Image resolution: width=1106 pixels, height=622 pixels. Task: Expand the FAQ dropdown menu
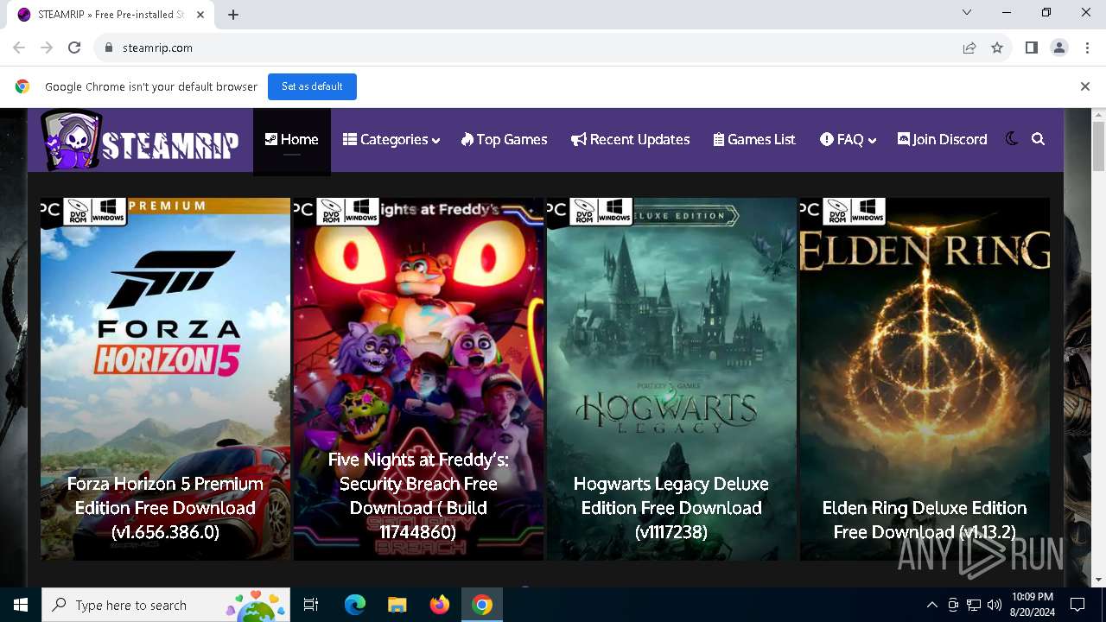pos(848,139)
